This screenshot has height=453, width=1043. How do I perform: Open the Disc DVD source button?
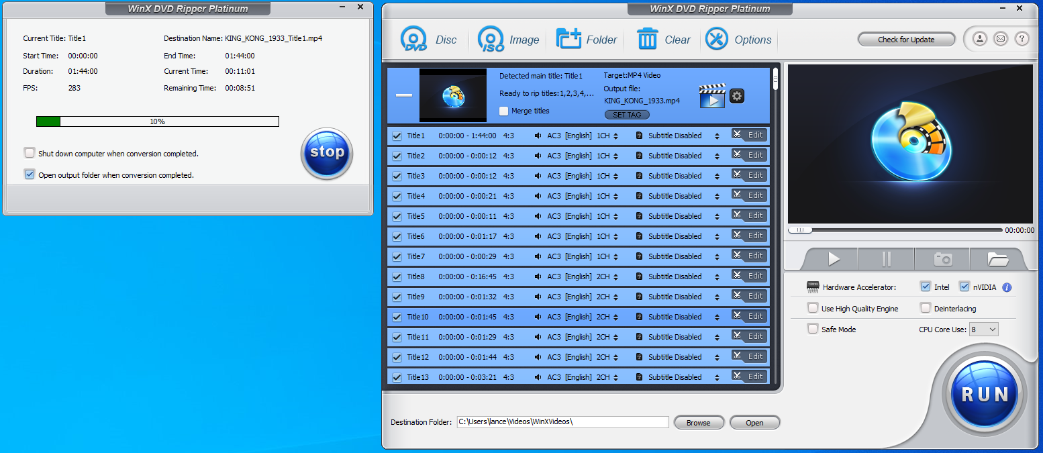[428, 40]
